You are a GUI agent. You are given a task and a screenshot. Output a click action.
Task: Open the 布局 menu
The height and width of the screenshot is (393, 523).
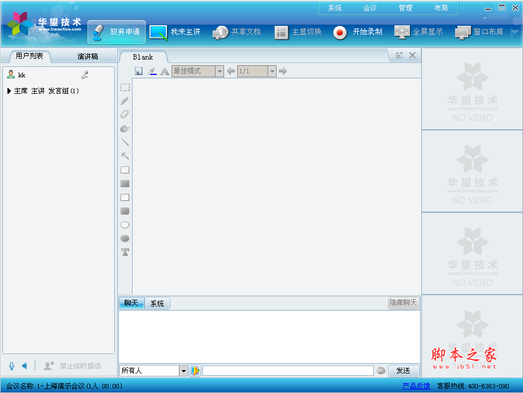[x=441, y=8]
